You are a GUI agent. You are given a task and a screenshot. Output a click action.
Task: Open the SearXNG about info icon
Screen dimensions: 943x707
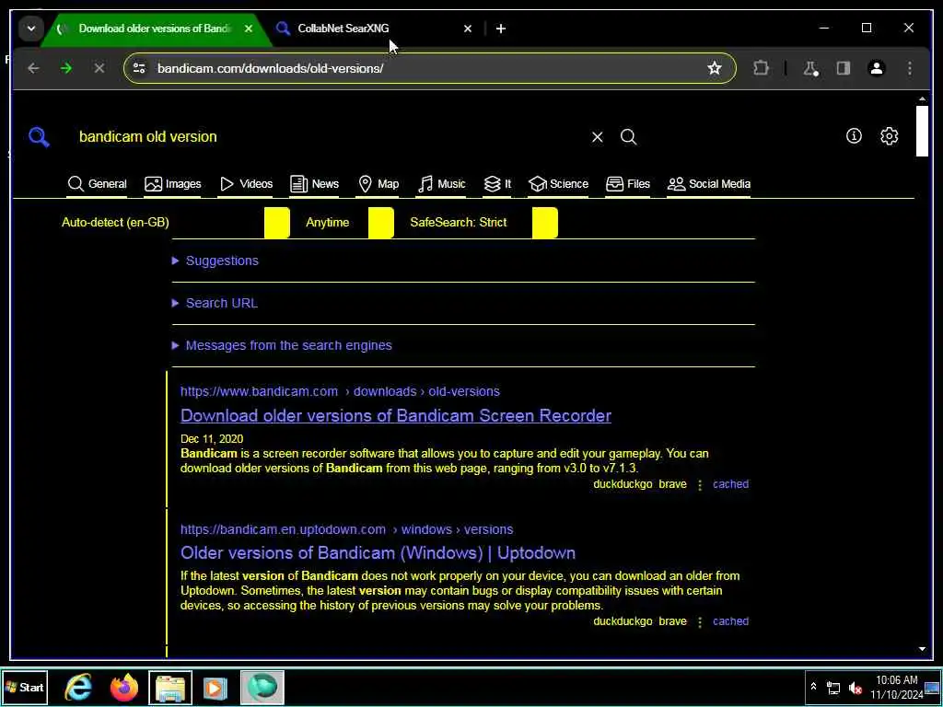[854, 136]
